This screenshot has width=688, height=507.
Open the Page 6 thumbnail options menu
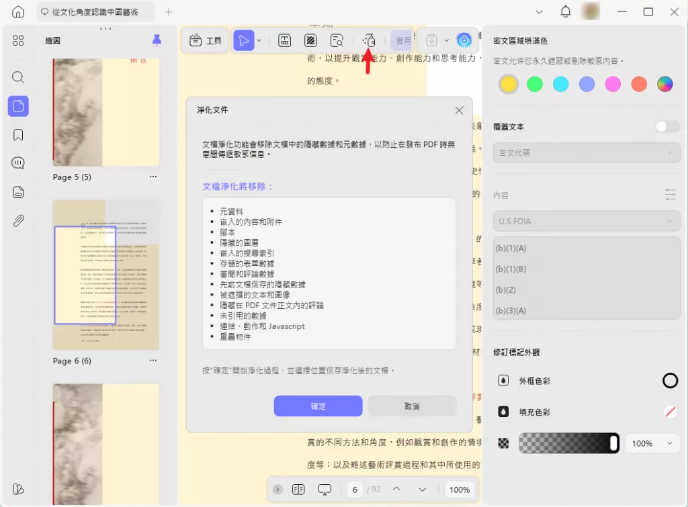pyautogui.click(x=153, y=361)
